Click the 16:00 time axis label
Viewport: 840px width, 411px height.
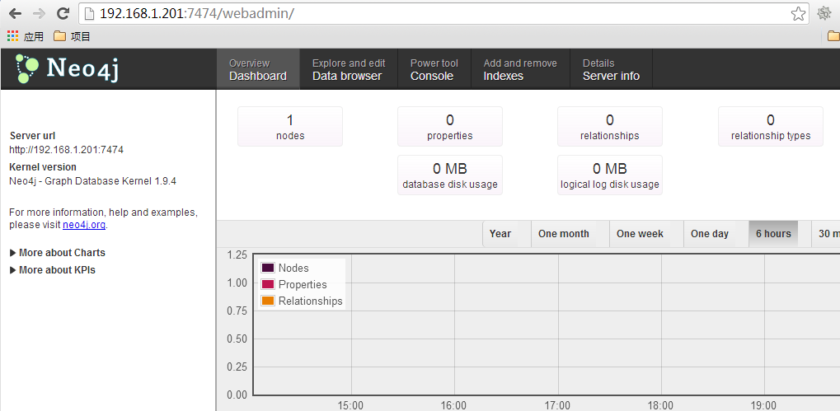[x=453, y=405]
